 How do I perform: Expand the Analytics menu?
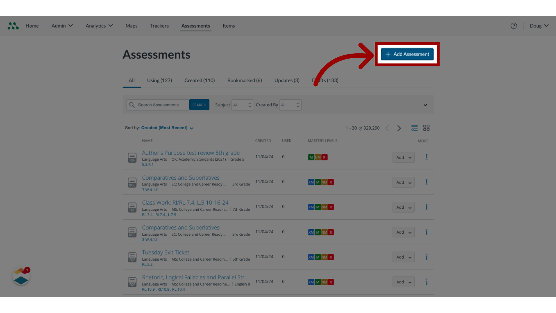click(99, 26)
